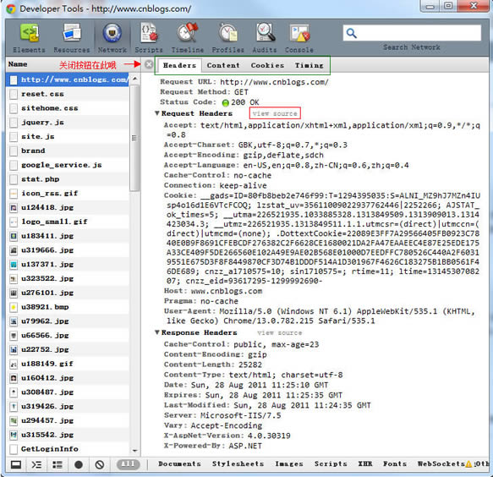The width and height of the screenshot is (493, 477).
Task: Open the Audits panel icon
Action: tap(265, 33)
